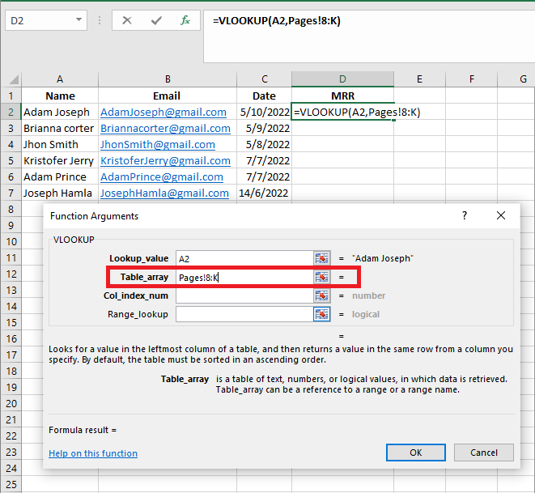
Task: Select column D header
Action: (342, 79)
